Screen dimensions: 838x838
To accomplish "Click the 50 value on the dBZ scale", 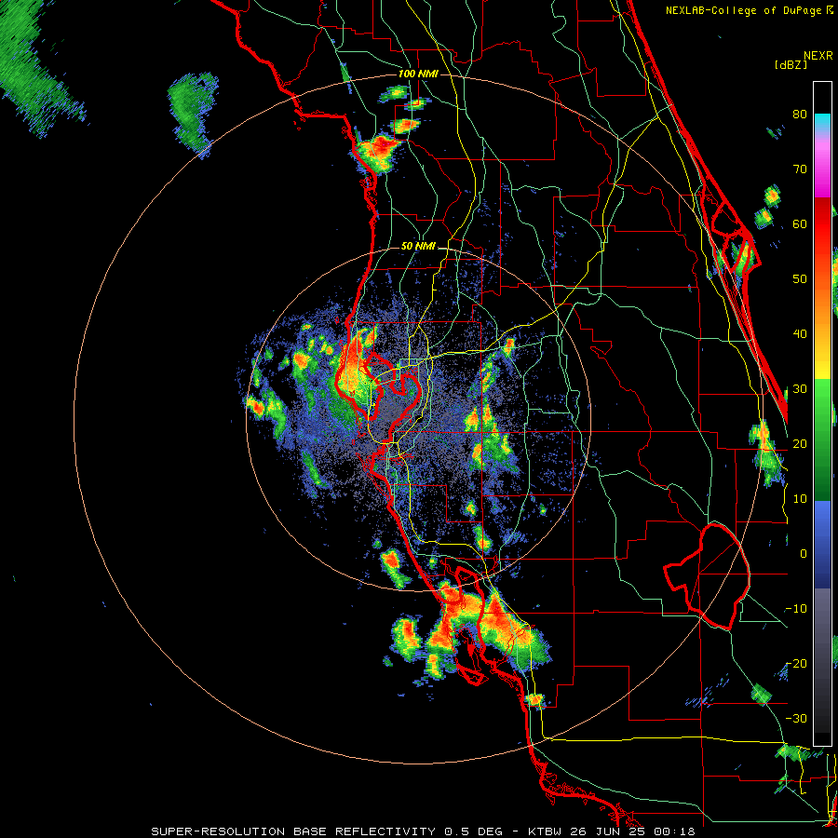I will (x=800, y=279).
